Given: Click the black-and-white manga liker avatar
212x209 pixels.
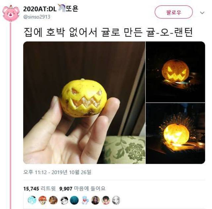Looking at the screenshot, I should coord(64,200).
